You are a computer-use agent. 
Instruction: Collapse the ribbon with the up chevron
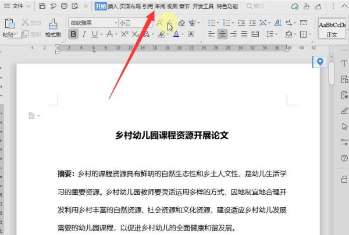point(344,6)
